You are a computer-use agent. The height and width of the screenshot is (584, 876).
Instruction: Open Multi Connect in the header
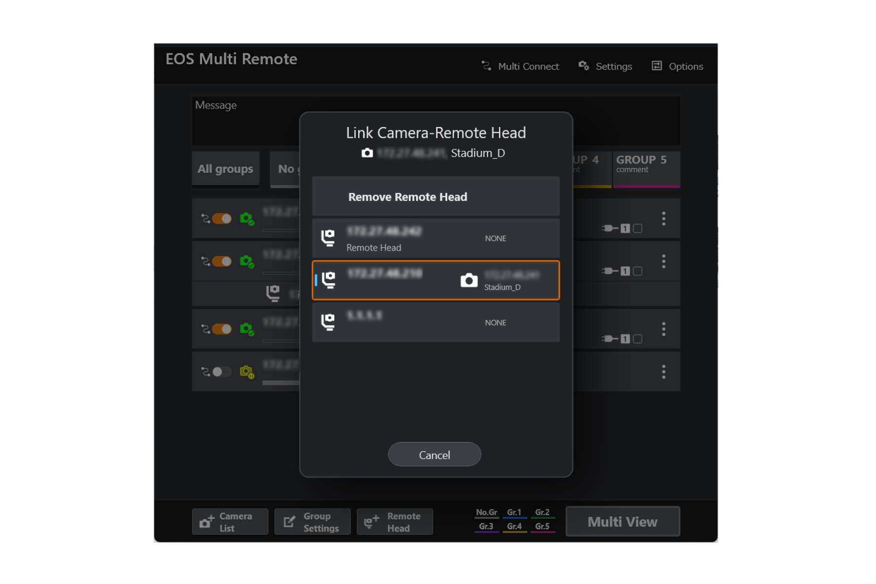point(520,66)
